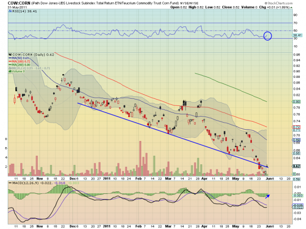Click the StockCharts.com copyright label
Viewport: 306px width, 229px height.
(278, 3)
